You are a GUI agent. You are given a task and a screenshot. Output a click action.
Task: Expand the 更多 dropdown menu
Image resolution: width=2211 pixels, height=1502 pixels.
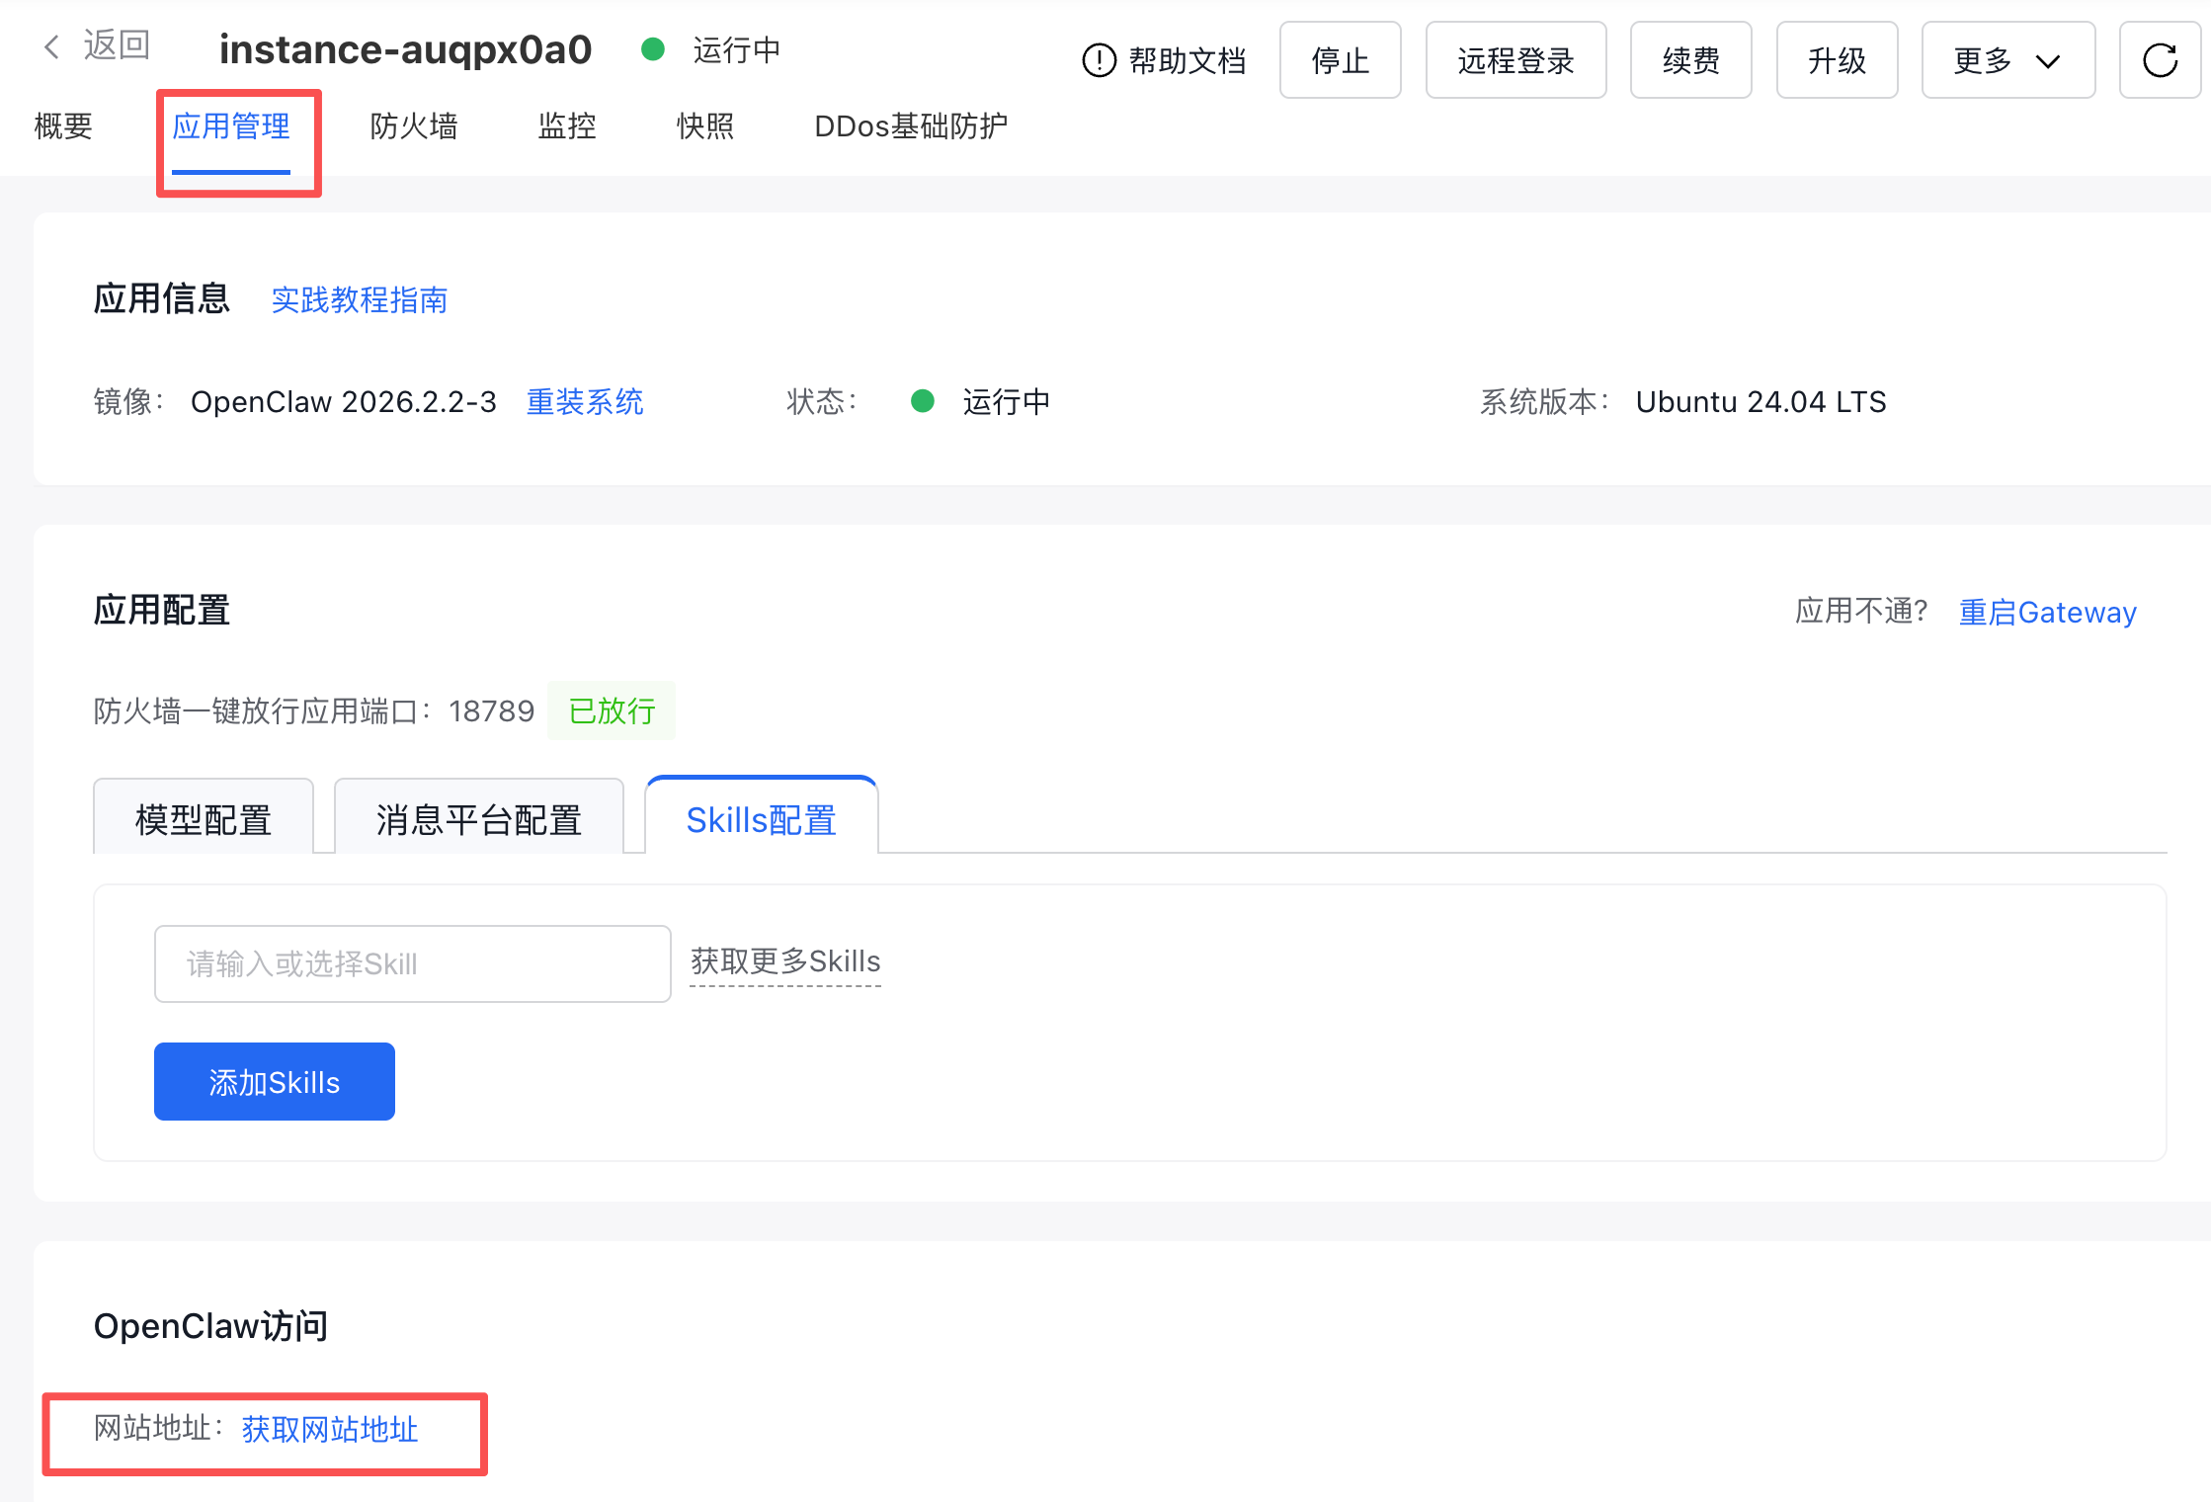[2007, 60]
